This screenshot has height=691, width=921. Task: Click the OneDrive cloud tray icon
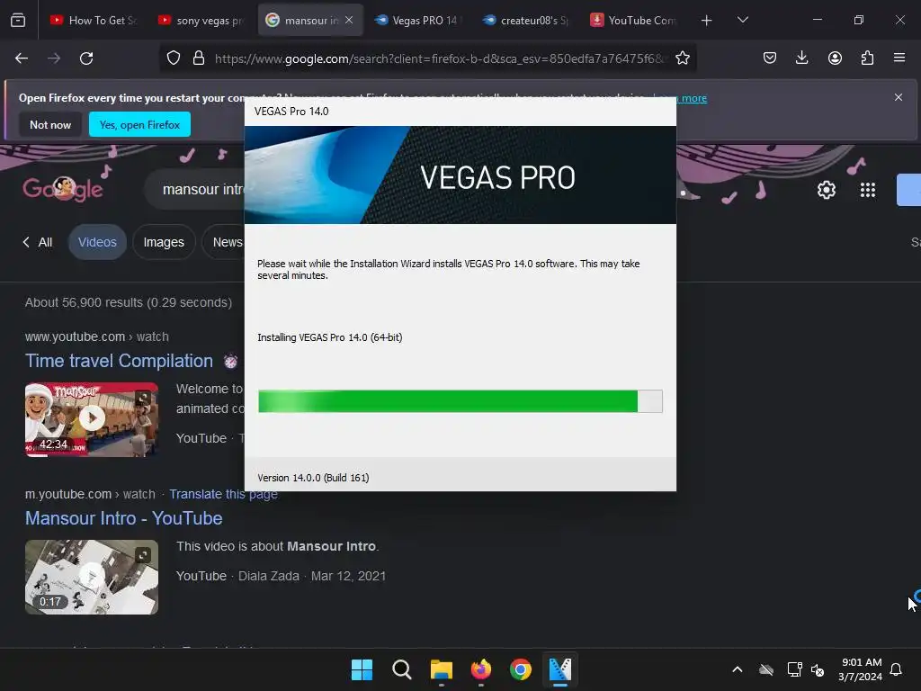(x=766, y=669)
